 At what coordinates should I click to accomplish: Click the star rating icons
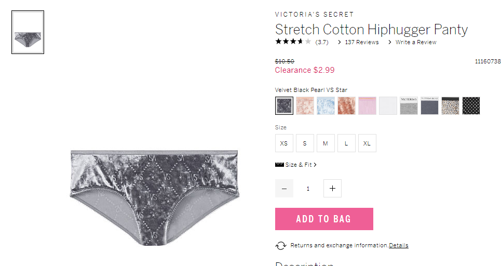293,42
